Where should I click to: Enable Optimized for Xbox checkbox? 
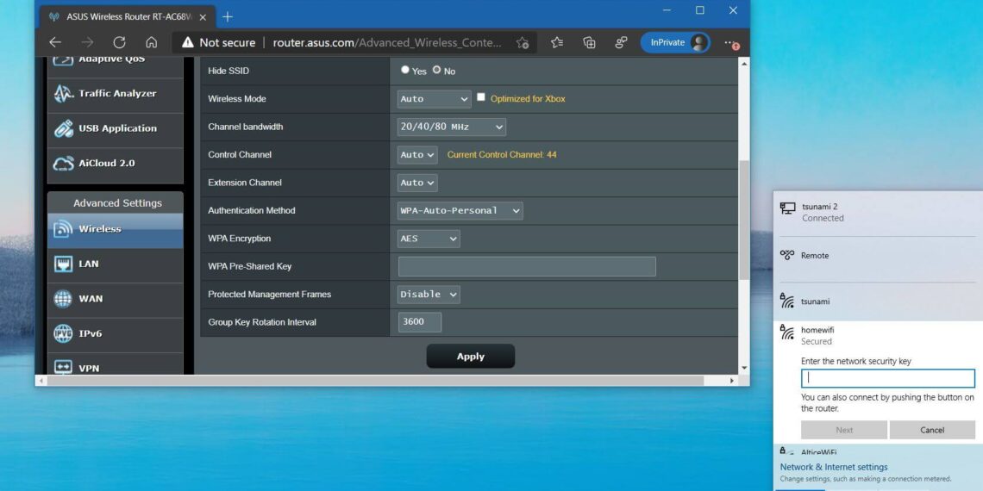coord(481,97)
